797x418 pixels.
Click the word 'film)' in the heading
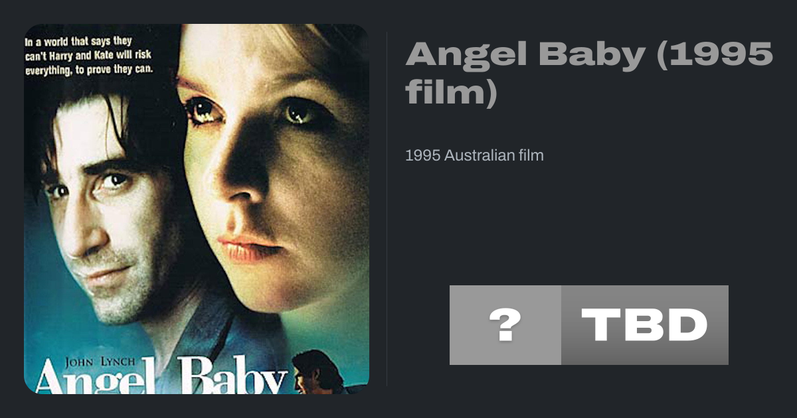[x=452, y=91]
